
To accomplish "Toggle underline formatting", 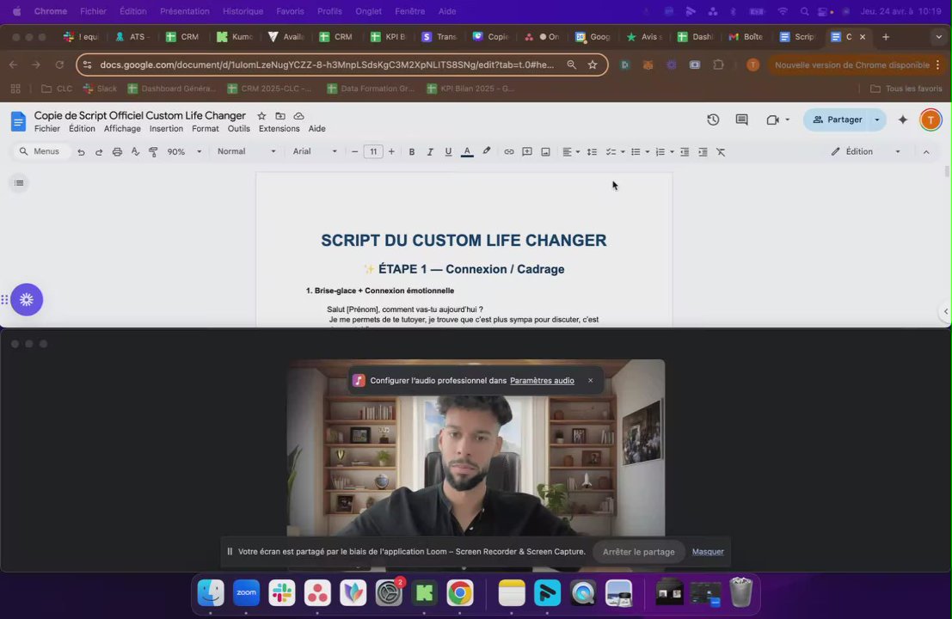I will tap(448, 151).
